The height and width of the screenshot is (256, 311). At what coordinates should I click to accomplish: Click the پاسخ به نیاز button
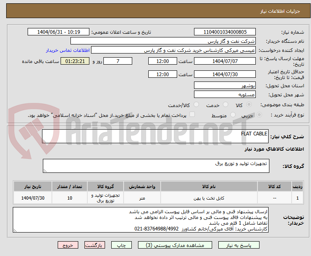(239, 245)
